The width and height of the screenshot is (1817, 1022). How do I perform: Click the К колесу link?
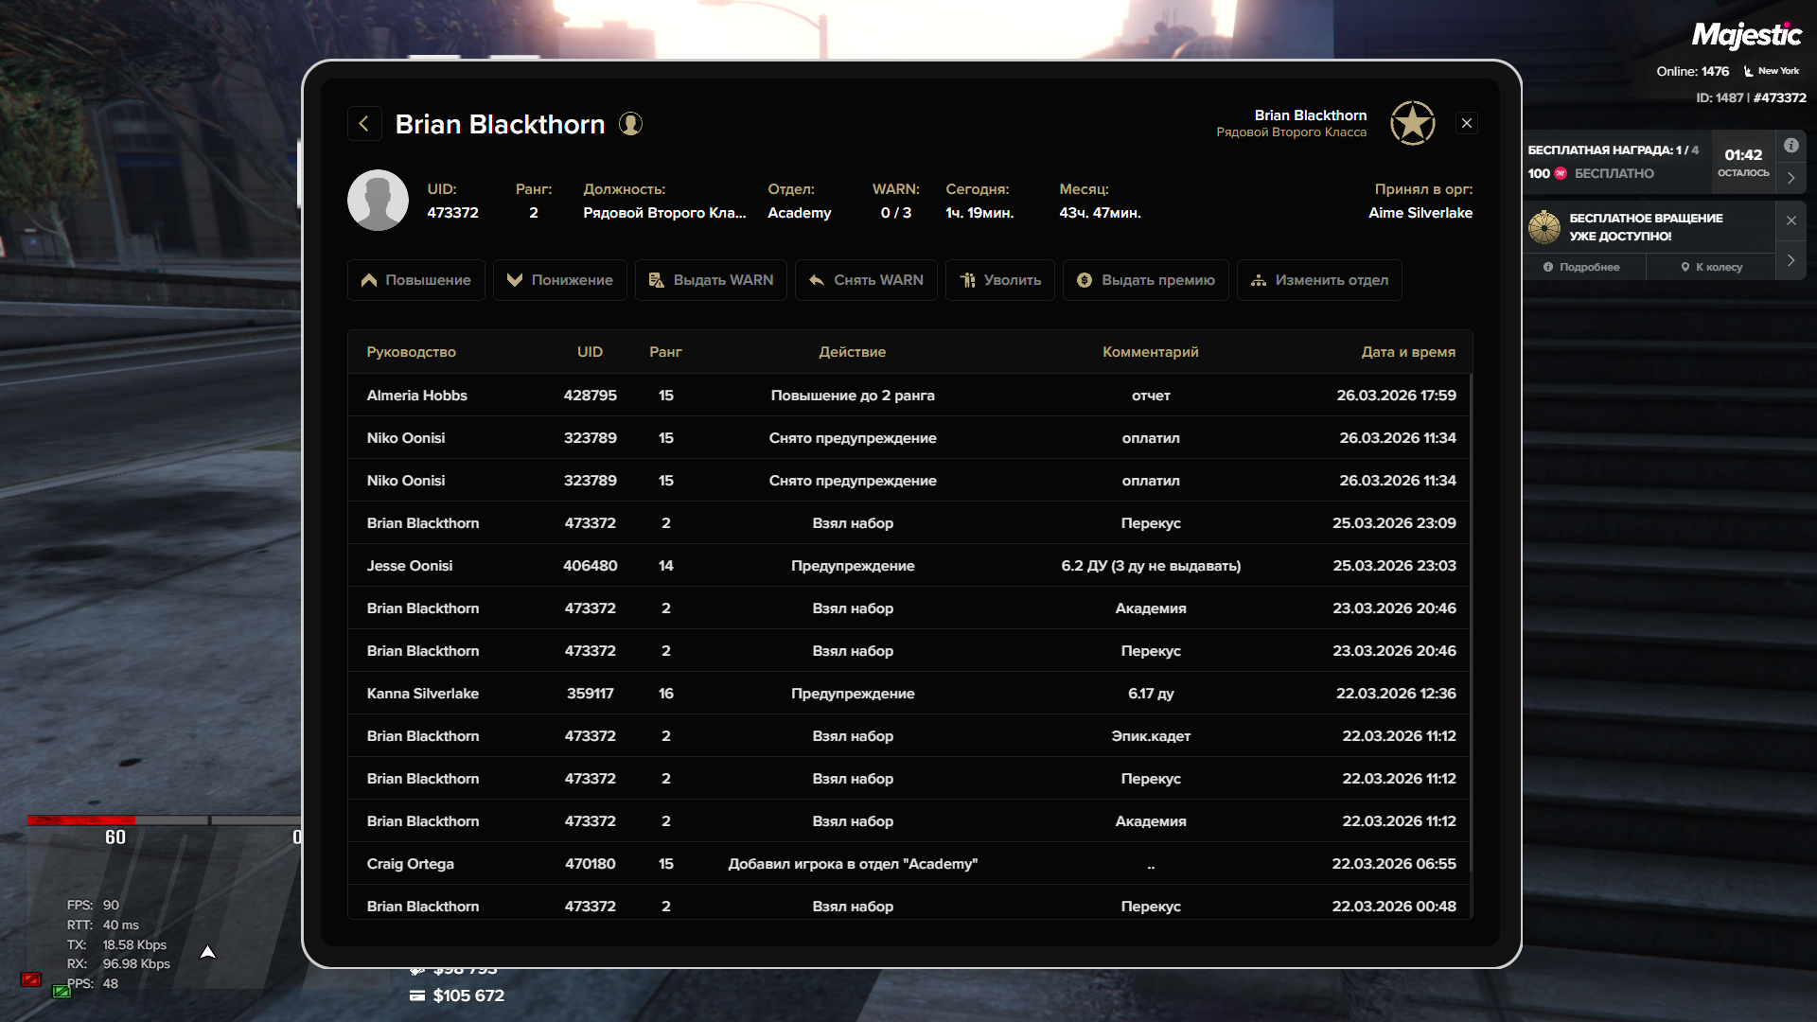point(1711,267)
